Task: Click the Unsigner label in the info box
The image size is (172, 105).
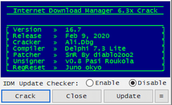Action: (29, 61)
